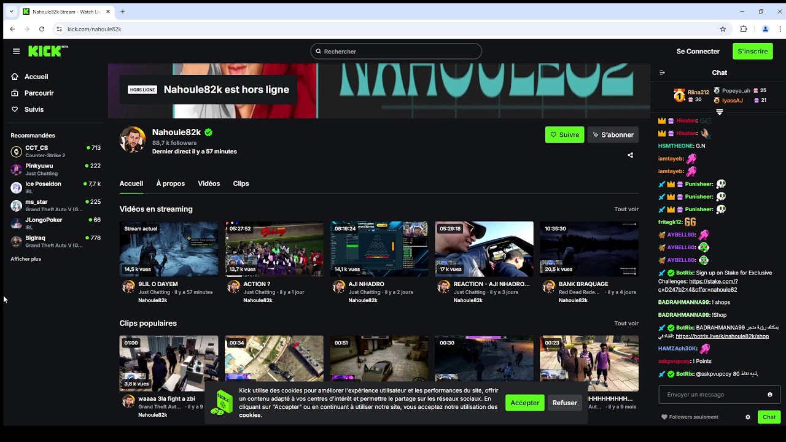
Task: Expand the chat leaderboard arrow
Action: (720, 112)
